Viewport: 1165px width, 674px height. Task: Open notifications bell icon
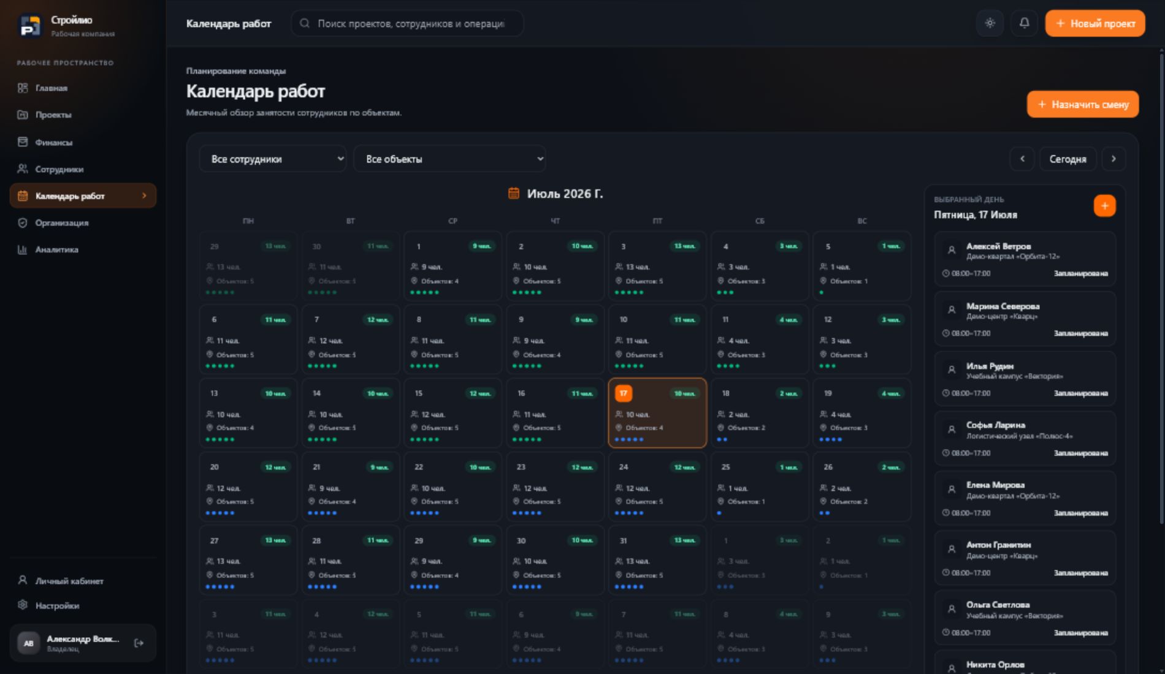coord(1024,23)
